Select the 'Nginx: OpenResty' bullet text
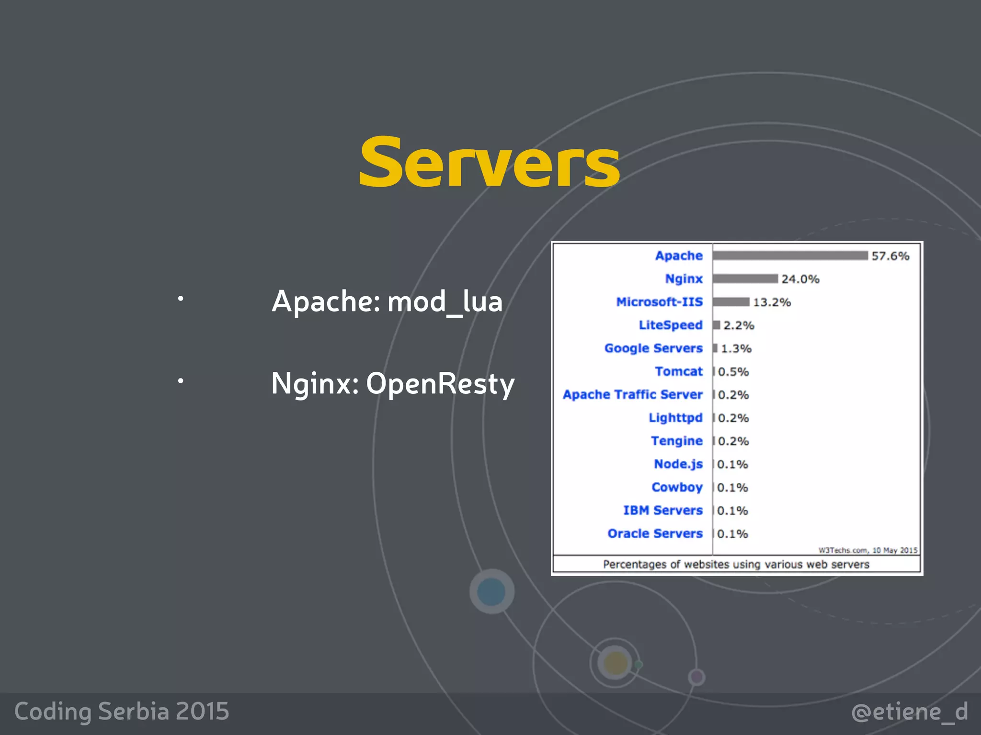 [393, 384]
